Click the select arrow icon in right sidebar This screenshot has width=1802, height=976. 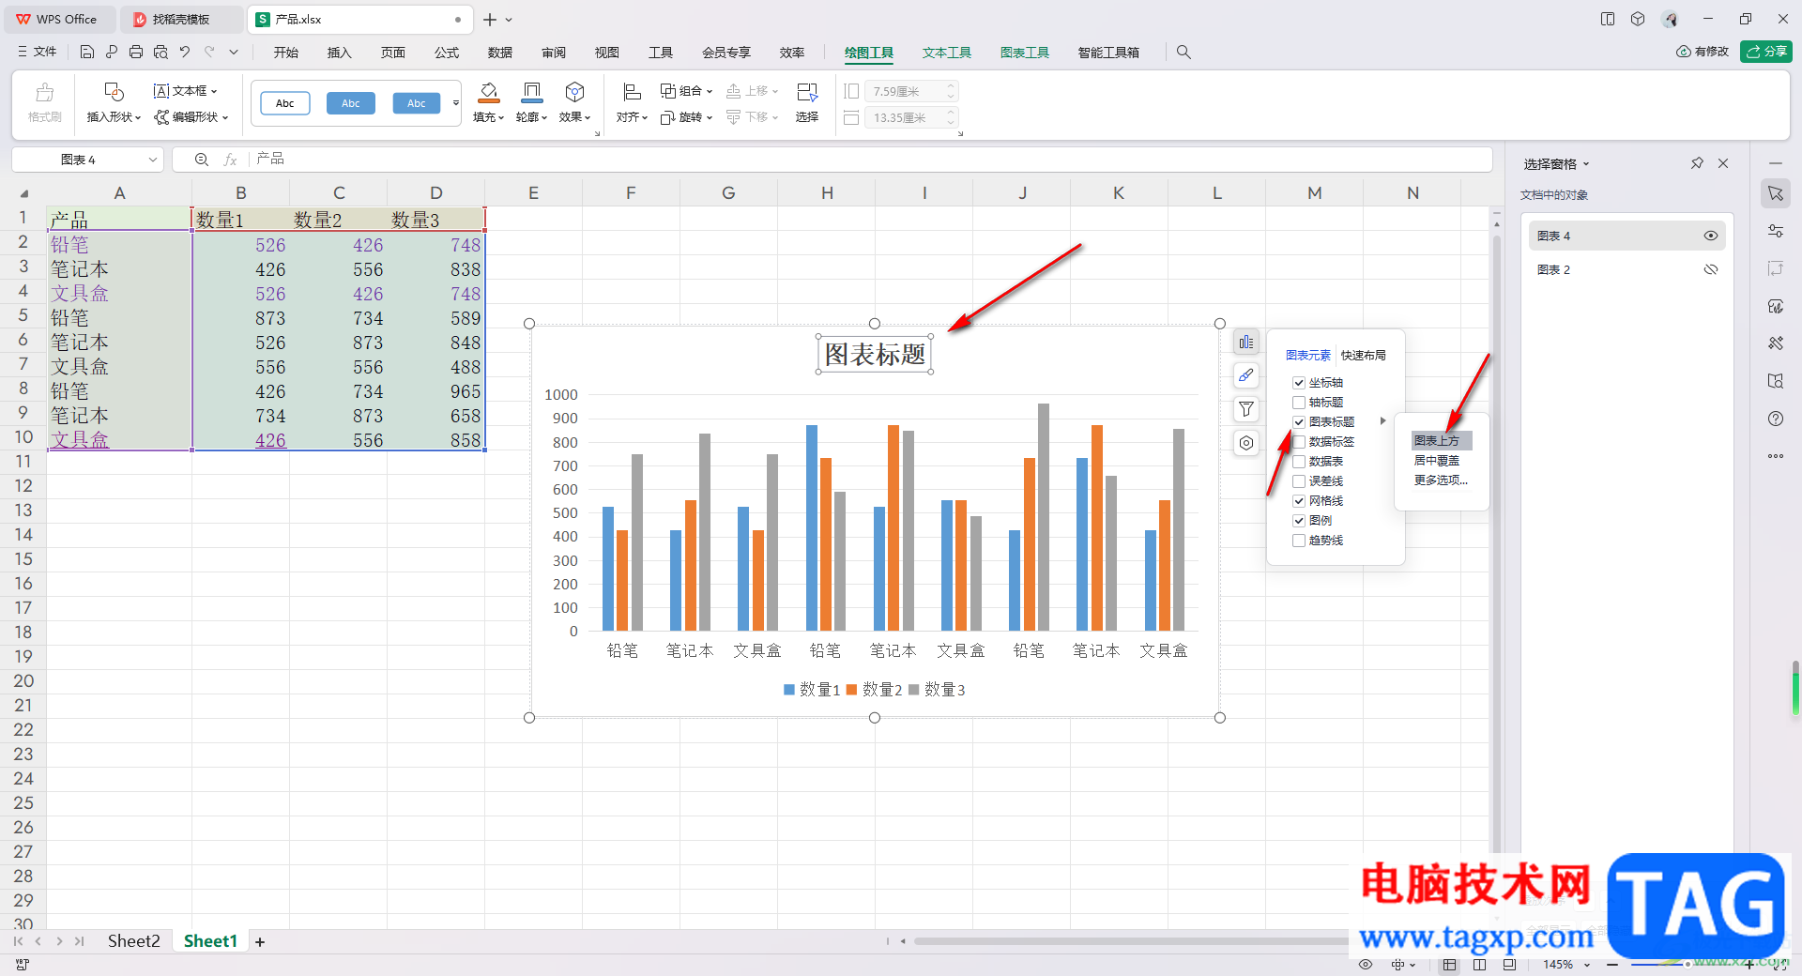(1776, 193)
